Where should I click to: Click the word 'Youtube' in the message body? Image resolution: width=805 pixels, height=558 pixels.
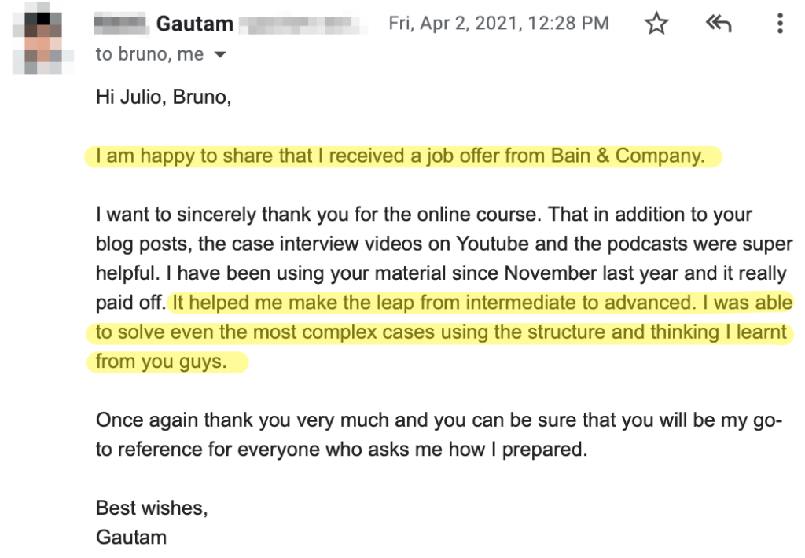pyautogui.click(x=493, y=244)
